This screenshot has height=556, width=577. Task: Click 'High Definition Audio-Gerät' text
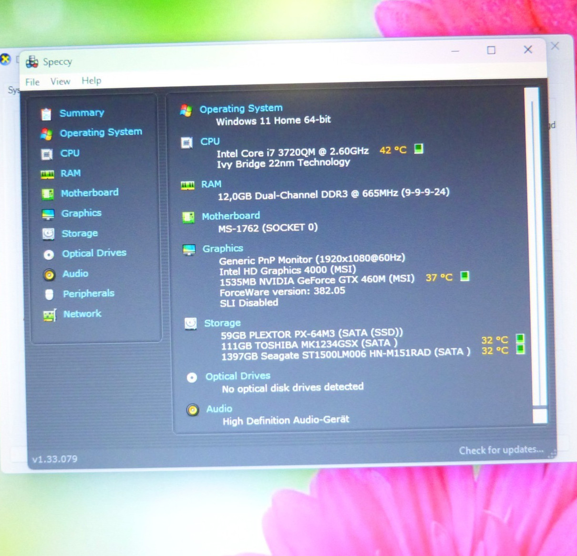[x=286, y=420]
